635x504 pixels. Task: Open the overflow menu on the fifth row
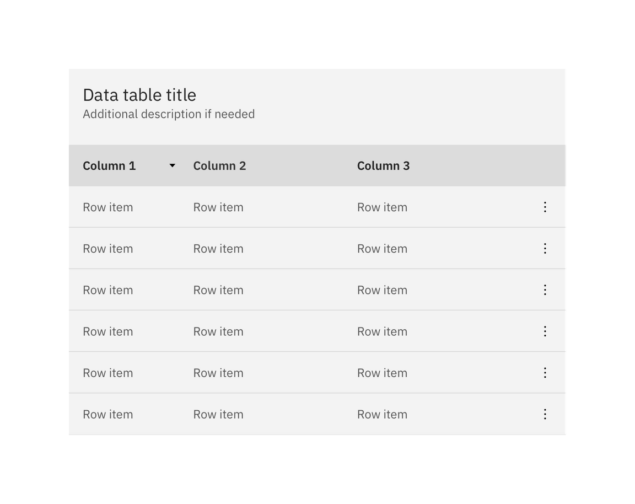click(x=545, y=372)
